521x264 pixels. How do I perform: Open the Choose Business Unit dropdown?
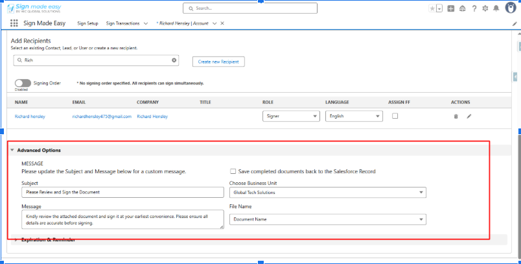coord(328,193)
